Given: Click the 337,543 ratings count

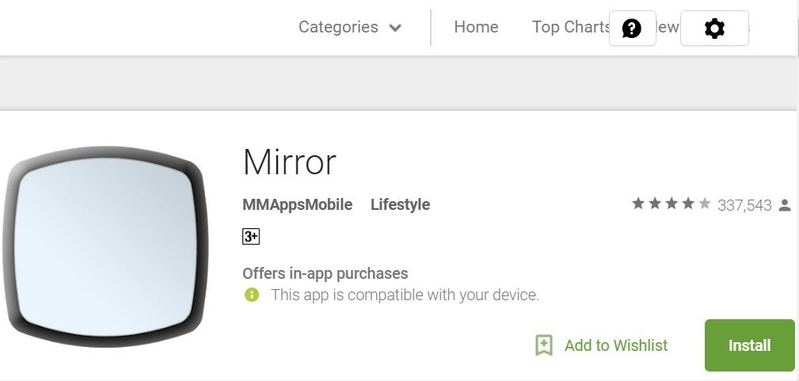Looking at the screenshot, I should point(744,205).
